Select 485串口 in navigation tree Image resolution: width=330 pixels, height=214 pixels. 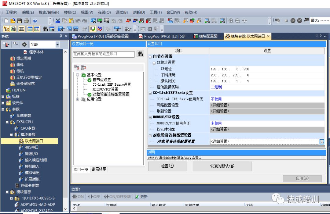point(29,148)
